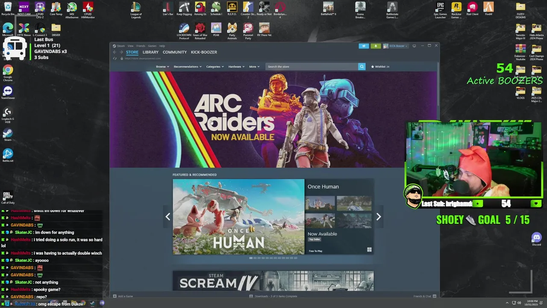The height and width of the screenshot is (308, 547).
Task: Open the KICK-BOOZER profile tab
Action: [x=204, y=52]
